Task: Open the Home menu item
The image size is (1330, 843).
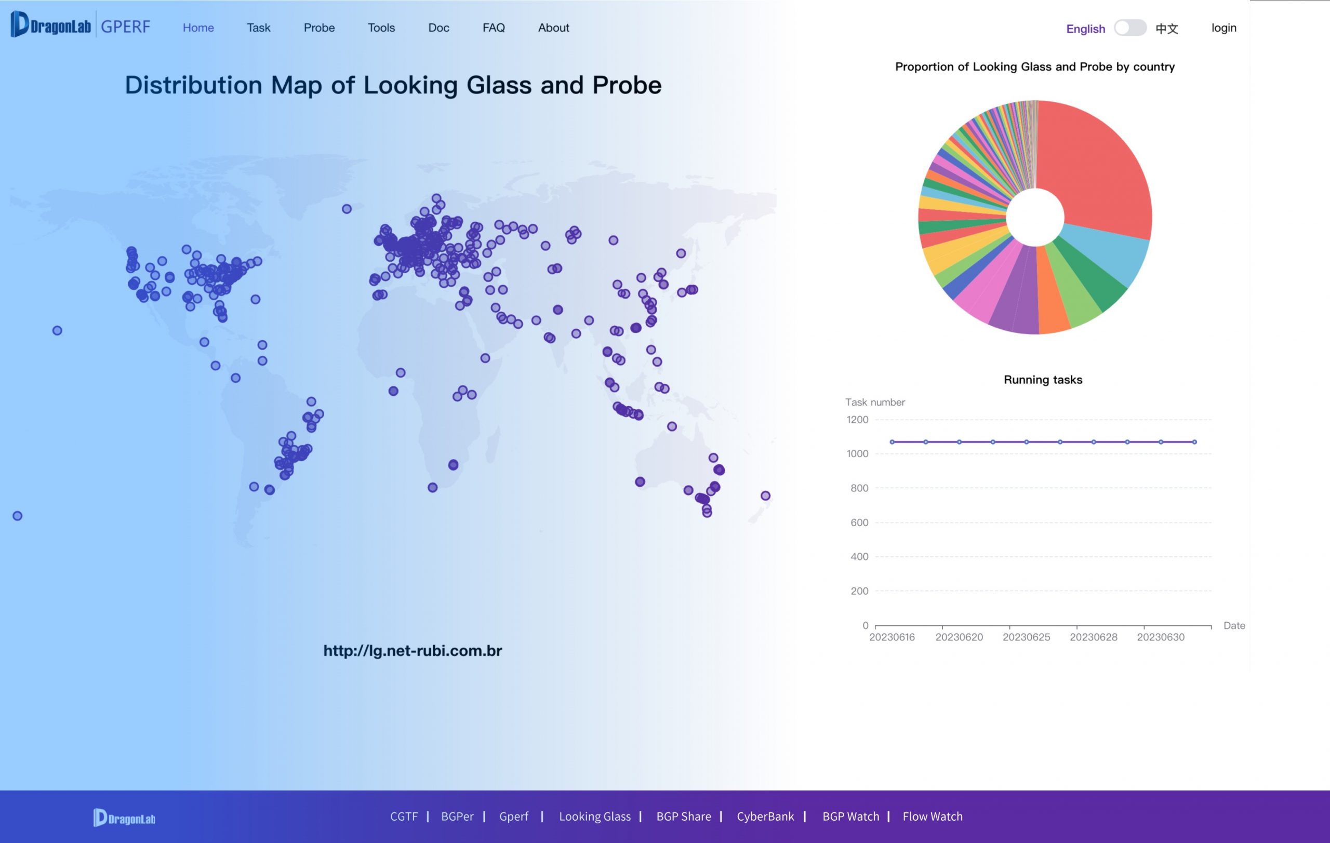Action: [x=198, y=28]
